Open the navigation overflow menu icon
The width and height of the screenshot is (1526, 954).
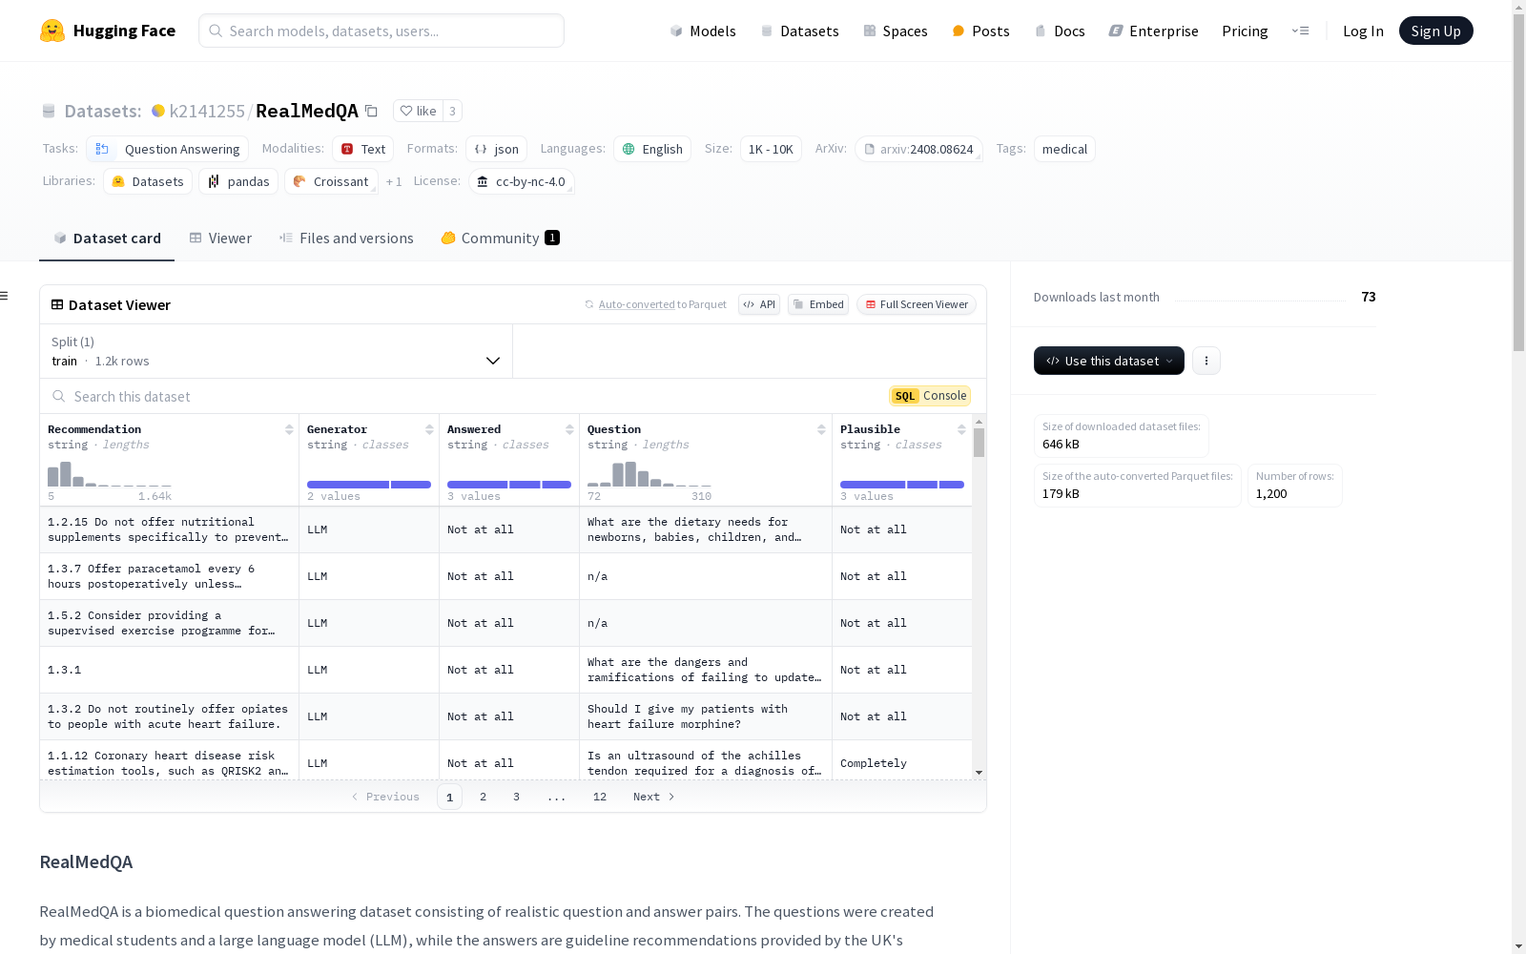pos(1300,31)
